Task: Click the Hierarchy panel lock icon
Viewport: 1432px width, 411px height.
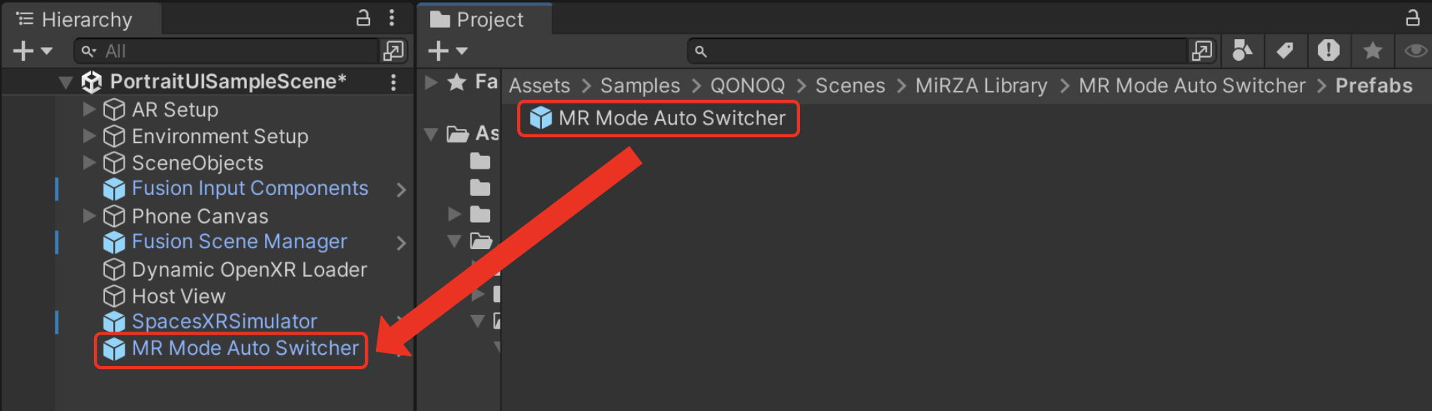Action: 363,18
